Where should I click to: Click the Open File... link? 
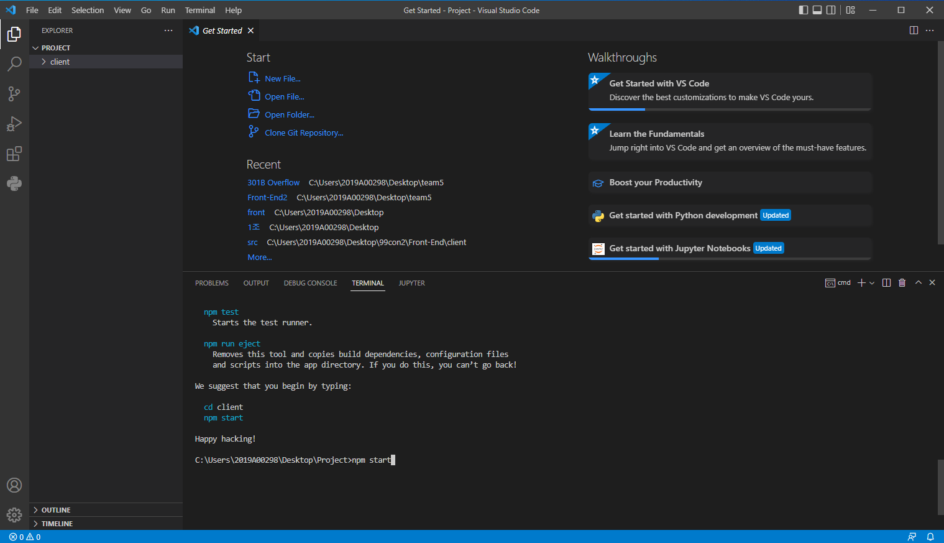(285, 96)
